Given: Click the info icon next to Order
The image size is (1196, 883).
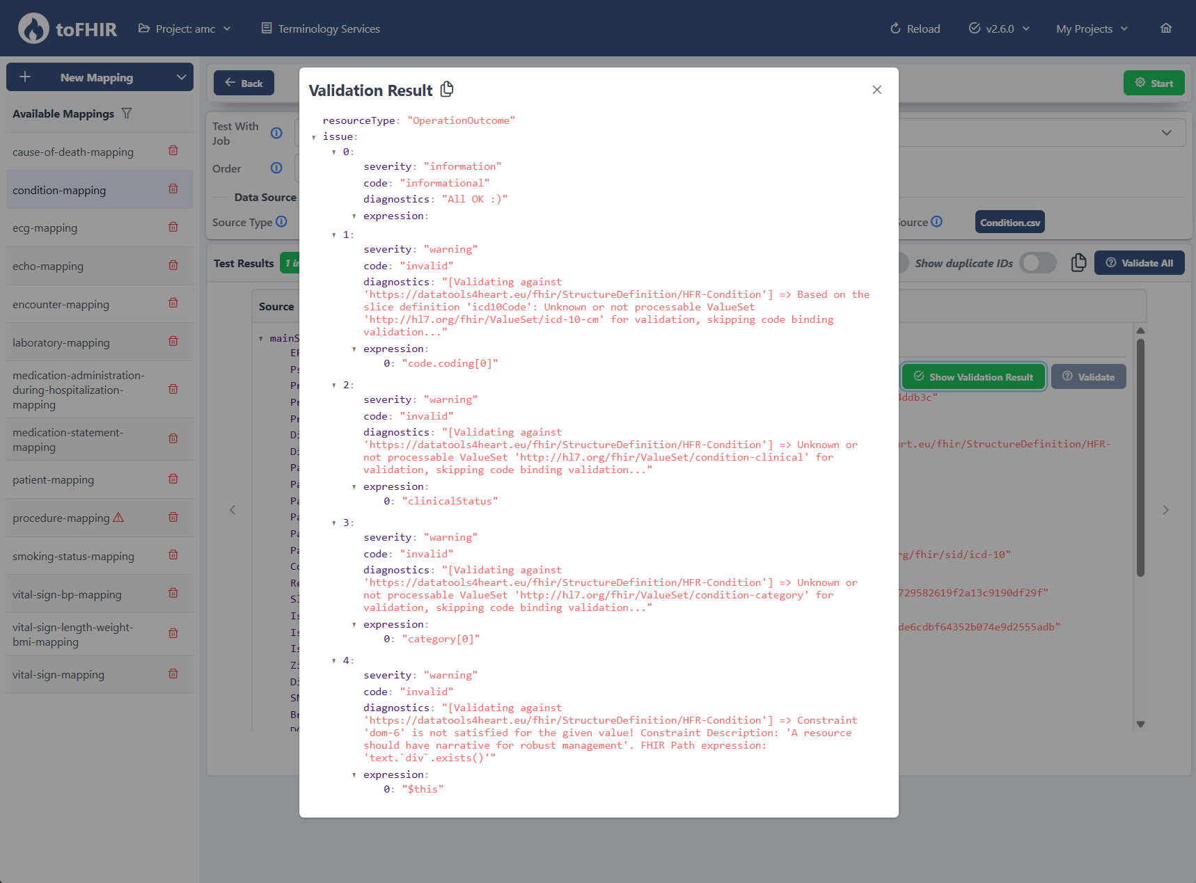Looking at the screenshot, I should coord(276,168).
